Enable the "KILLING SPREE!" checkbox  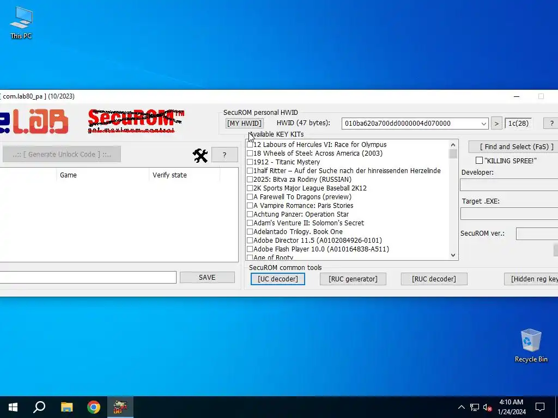point(480,161)
